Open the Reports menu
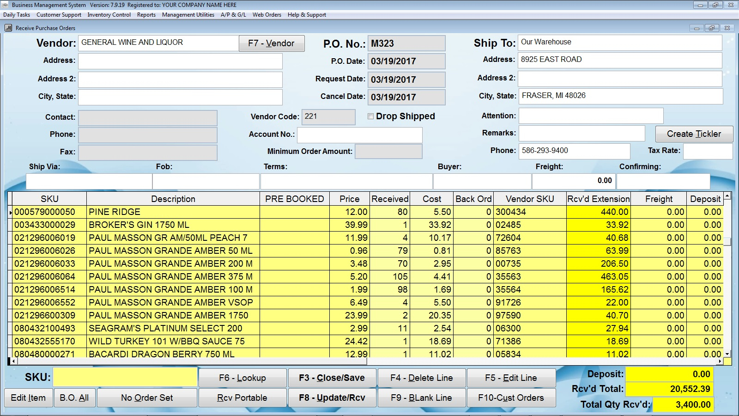This screenshot has height=416, width=739. pos(146,15)
